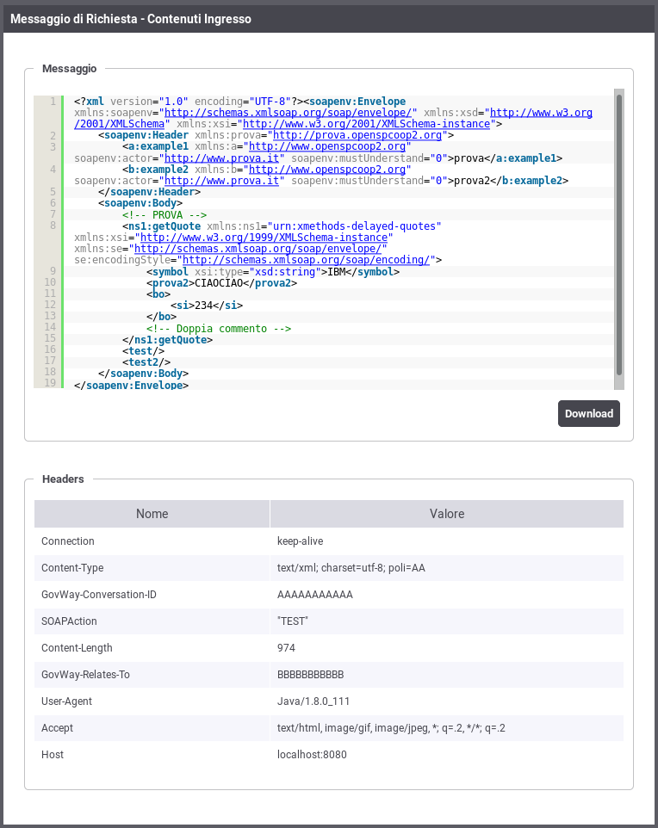Click the PROVA comment on line 7
Image resolution: width=658 pixels, height=828 pixels.
164,215
